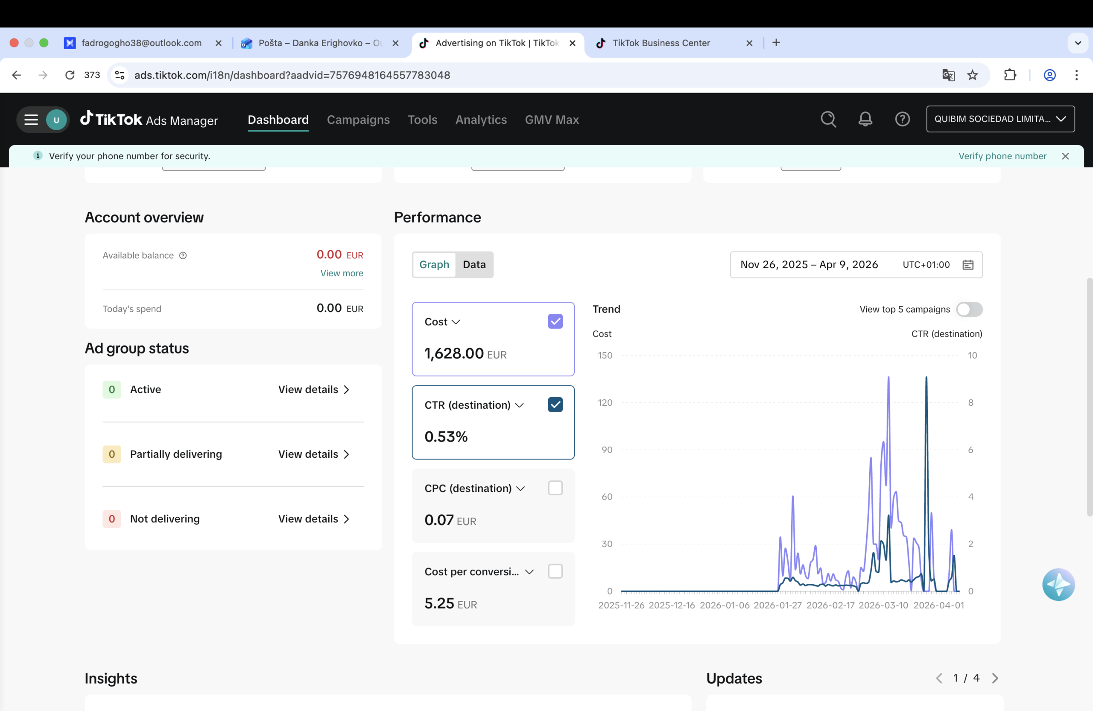Click the calendar icon in date range
This screenshot has height=711, width=1093.
967,265
